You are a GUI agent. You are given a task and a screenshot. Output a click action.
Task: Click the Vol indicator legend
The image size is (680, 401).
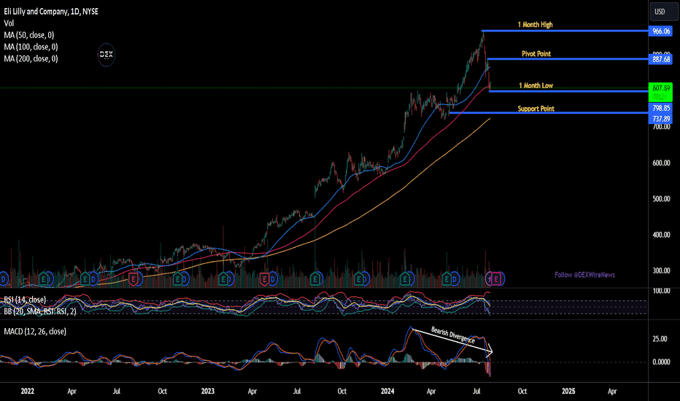9,23
